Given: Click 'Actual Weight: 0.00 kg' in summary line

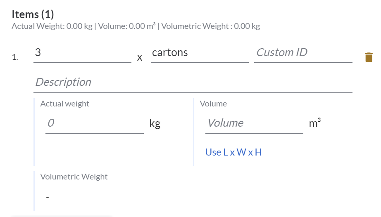Looking at the screenshot, I should 52,26.
